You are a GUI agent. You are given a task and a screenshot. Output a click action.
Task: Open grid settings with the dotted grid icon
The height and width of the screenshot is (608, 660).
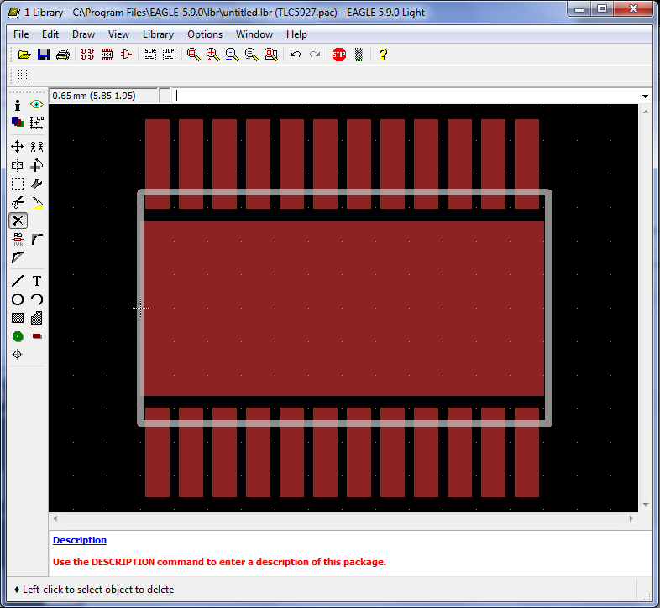point(24,76)
